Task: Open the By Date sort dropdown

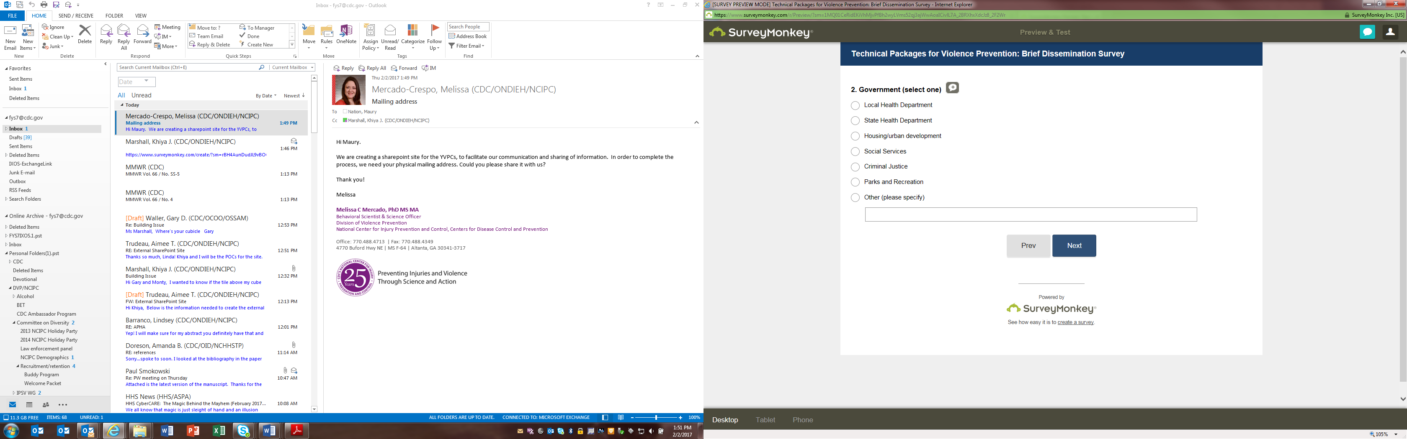Action: pyautogui.click(x=266, y=96)
